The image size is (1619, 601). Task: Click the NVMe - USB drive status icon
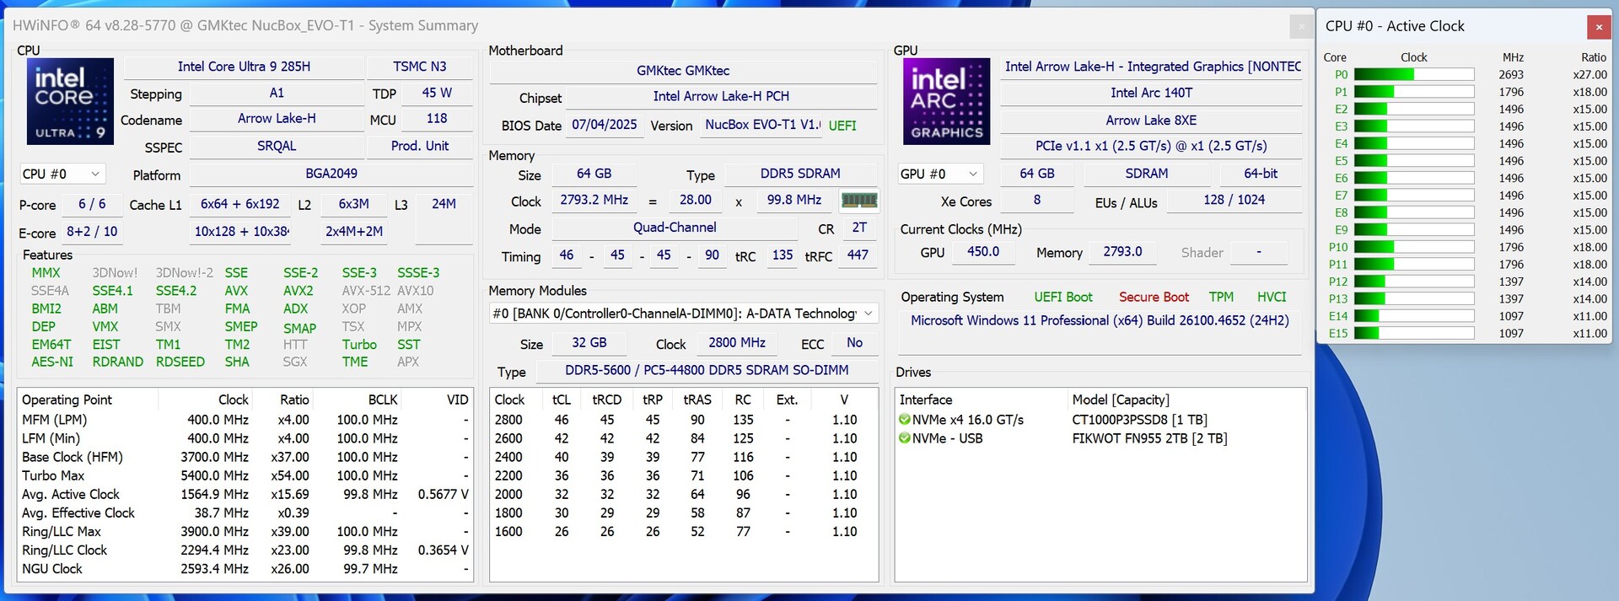904,438
